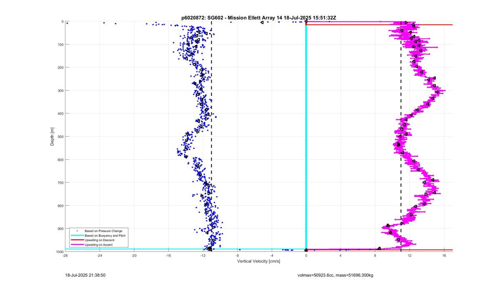This screenshot has height=283, width=500.
Task: Click the depth axis tick label '1000'
Action: pos(59,252)
